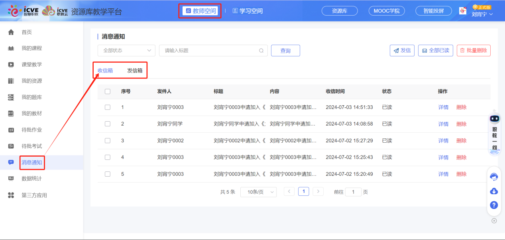Screen dimensions: 505x240
Task: Open the 10条/页 page size dropdown
Action: point(258,192)
